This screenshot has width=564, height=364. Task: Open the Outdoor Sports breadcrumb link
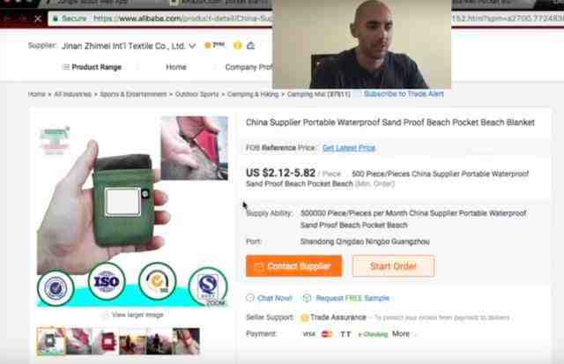click(197, 94)
